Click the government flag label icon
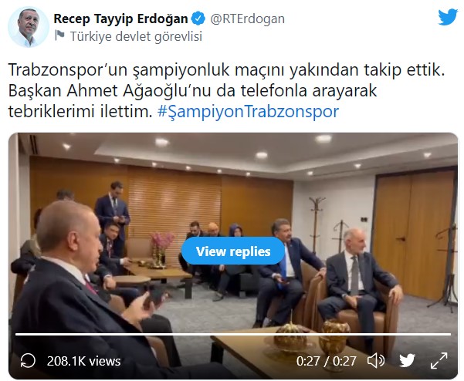The image size is (464, 381). tap(59, 35)
